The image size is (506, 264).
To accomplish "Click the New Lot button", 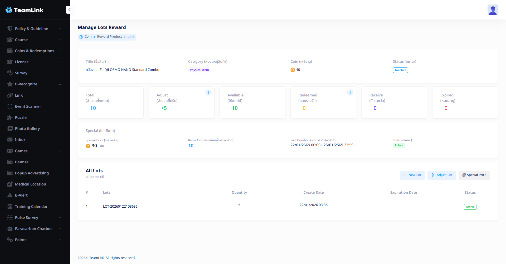I will (412, 175).
